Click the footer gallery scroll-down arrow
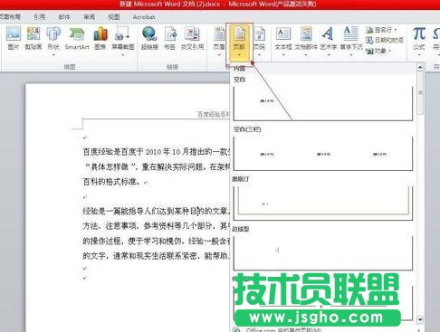This screenshot has width=440, height=332. (420, 319)
